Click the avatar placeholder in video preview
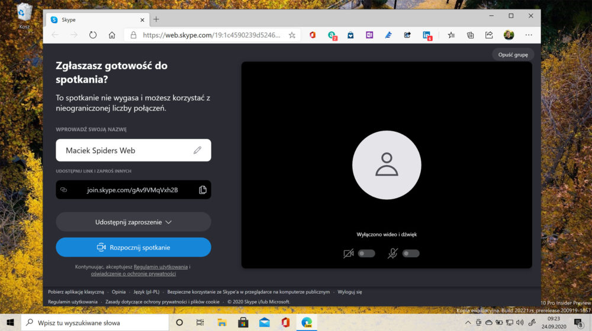 387,165
